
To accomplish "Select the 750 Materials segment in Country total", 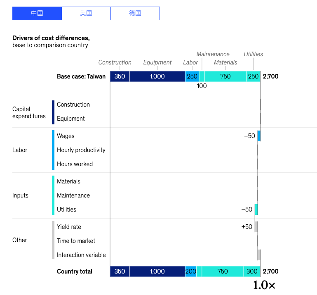I will point(223,271).
